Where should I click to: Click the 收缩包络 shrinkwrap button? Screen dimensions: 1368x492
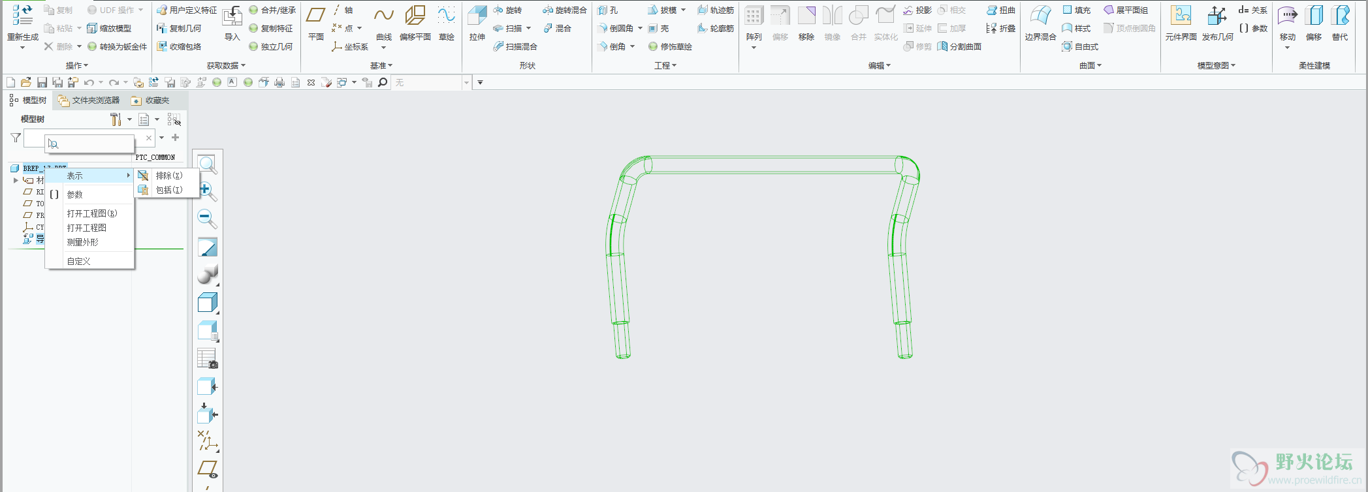coord(179,46)
